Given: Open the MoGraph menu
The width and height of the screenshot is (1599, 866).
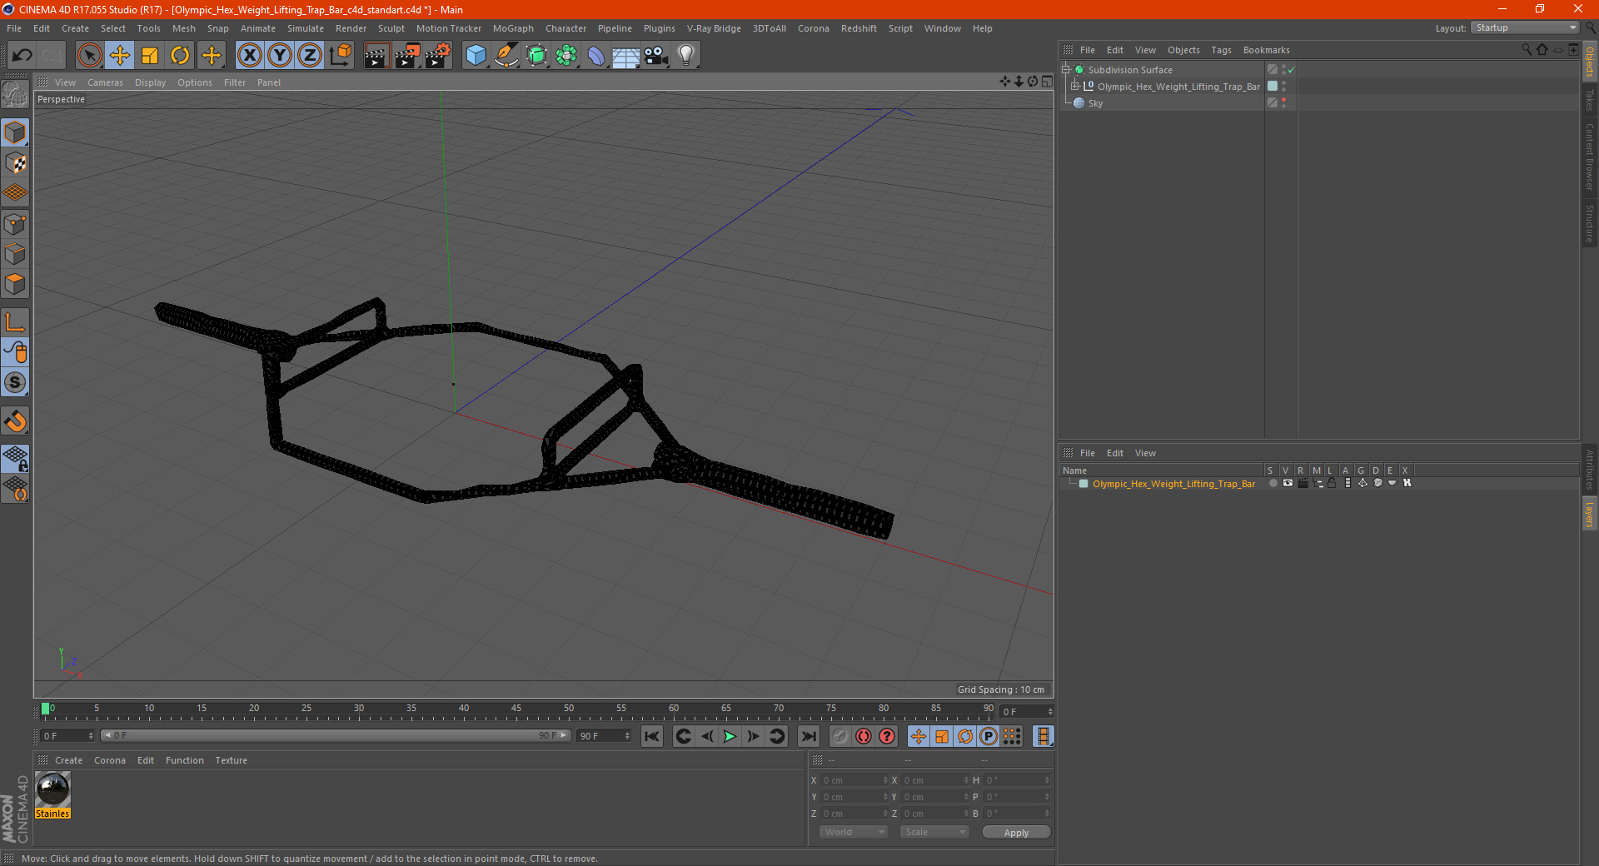Looking at the screenshot, I should [513, 28].
